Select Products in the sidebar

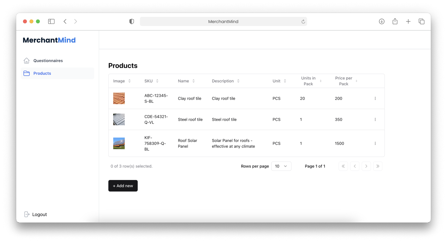(42, 73)
